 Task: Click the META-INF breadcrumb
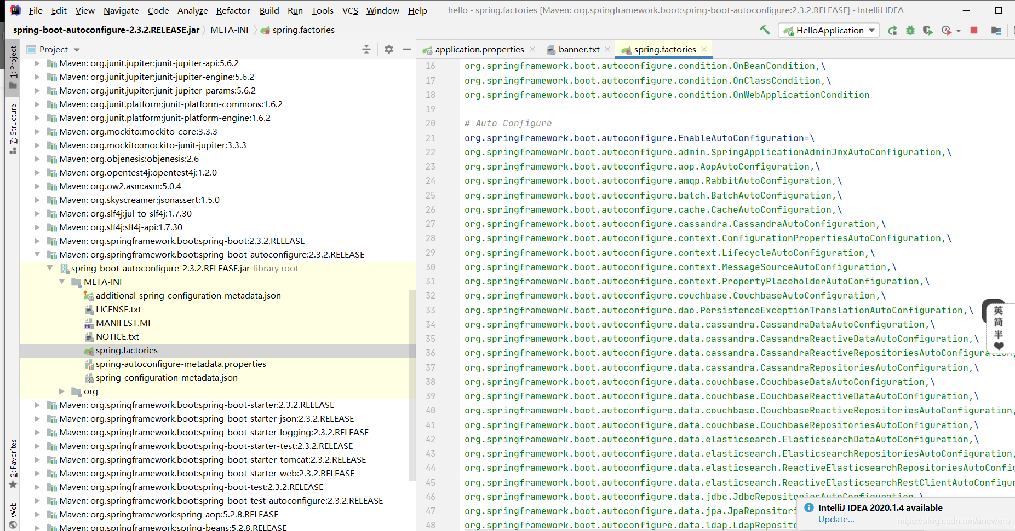pyautogui.click(x=230, y=30)
